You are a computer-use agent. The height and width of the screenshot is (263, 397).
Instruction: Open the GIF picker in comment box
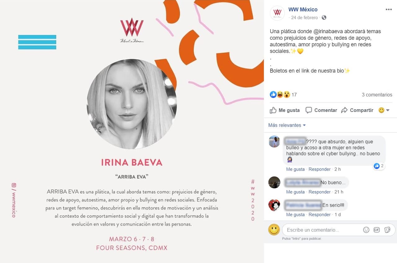[377, 230]
